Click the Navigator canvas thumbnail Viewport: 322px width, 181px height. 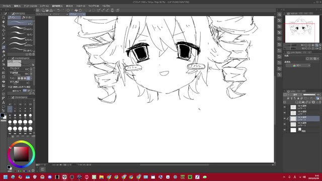point(302,29)
